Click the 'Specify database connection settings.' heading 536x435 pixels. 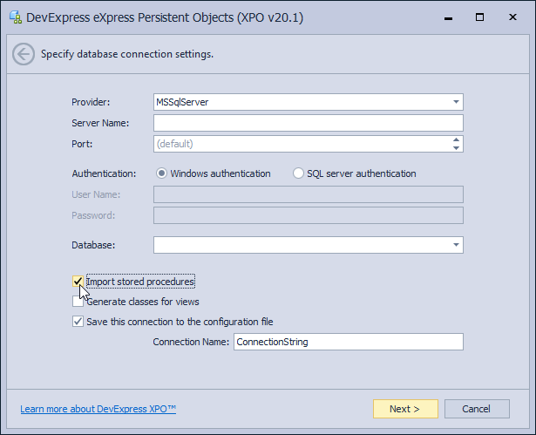click(x=127, y=54)
